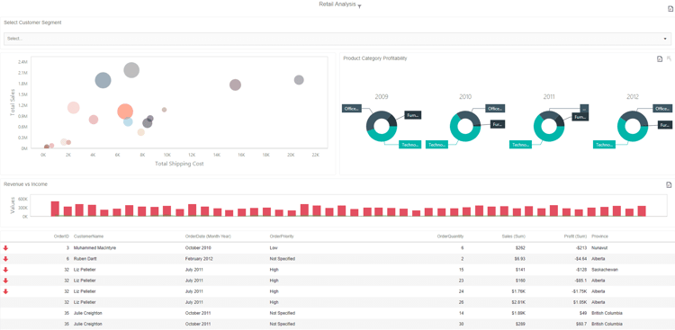Viewport: 675px width, 330px height.
Task: Export the Revenue vs Income chart
Action: (x=669, y=185)
